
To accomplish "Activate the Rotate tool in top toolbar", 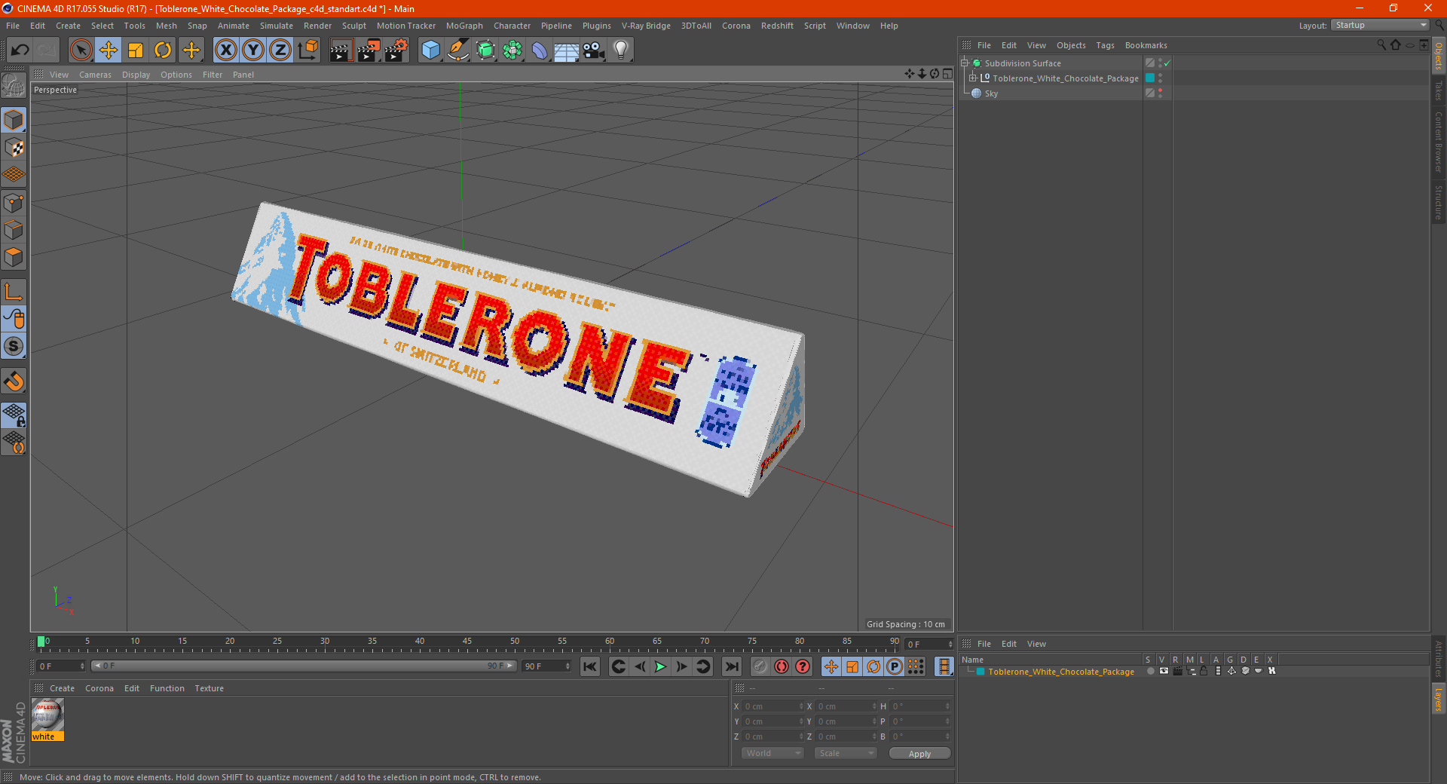I will click(x=163, y=51).
